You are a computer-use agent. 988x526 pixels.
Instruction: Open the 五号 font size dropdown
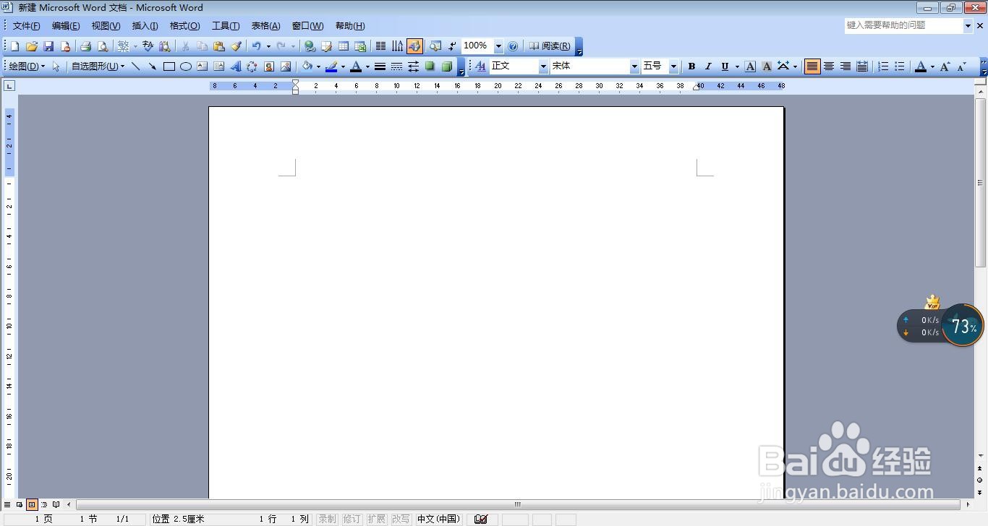[x=673, y=66]
